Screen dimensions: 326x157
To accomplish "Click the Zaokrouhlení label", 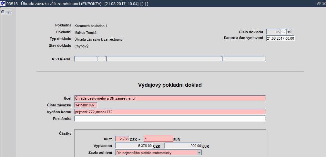I will point(100,152).
